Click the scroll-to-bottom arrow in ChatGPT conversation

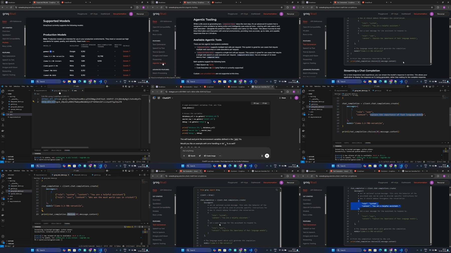(225, 144)
